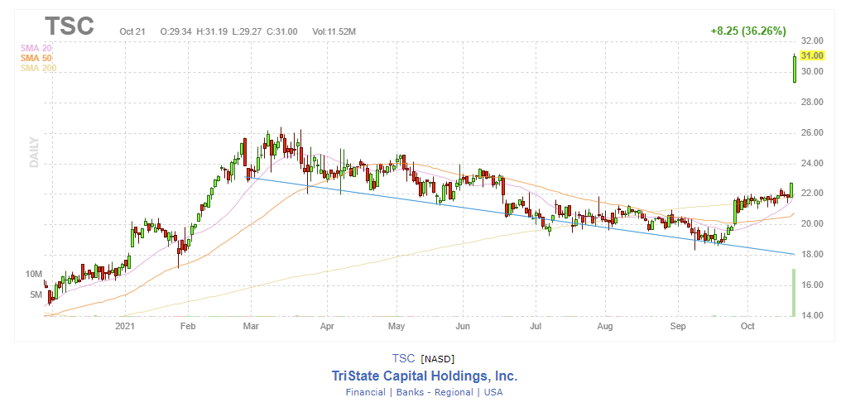Click the SMA 50 legend label

tap(36, 58)
